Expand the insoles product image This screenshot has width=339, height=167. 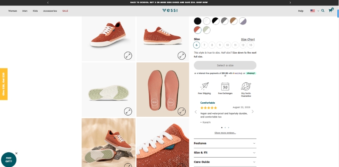tap(182, 111)
